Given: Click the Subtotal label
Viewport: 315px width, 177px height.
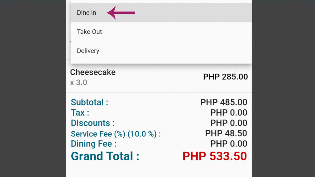Looking at the screenshot, I should (x=90, y=102).
